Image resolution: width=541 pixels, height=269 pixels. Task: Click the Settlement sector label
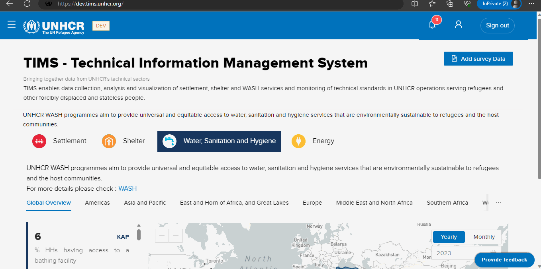click(x=70, y=141)
